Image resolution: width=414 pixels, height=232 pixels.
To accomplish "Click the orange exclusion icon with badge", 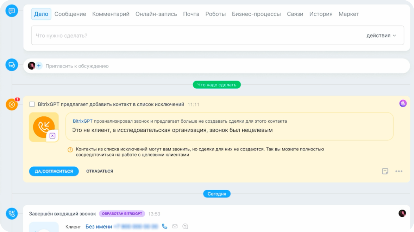I will pos(12,104).
